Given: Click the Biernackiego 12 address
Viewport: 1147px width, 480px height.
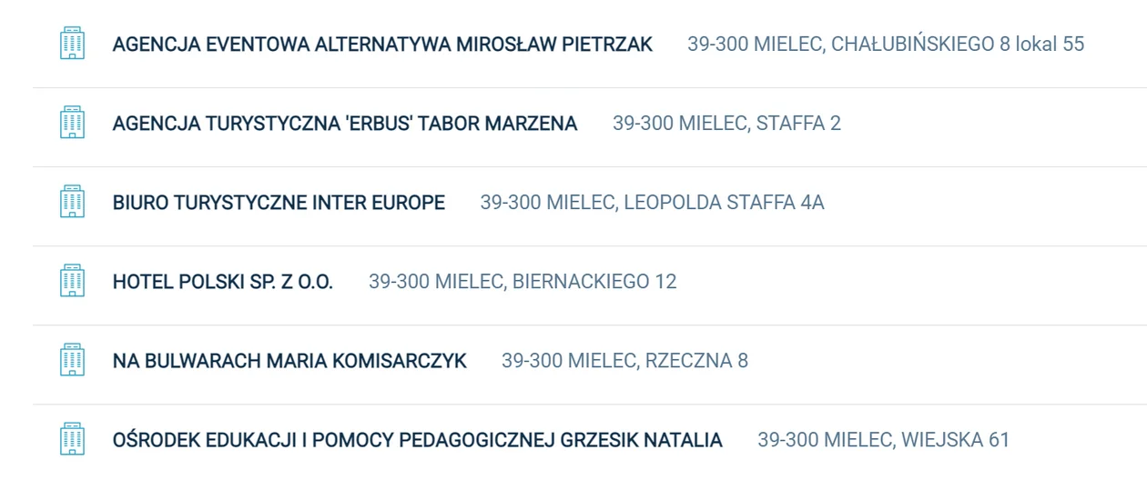Looking at the screenshot, I should [x=523, y=281].
